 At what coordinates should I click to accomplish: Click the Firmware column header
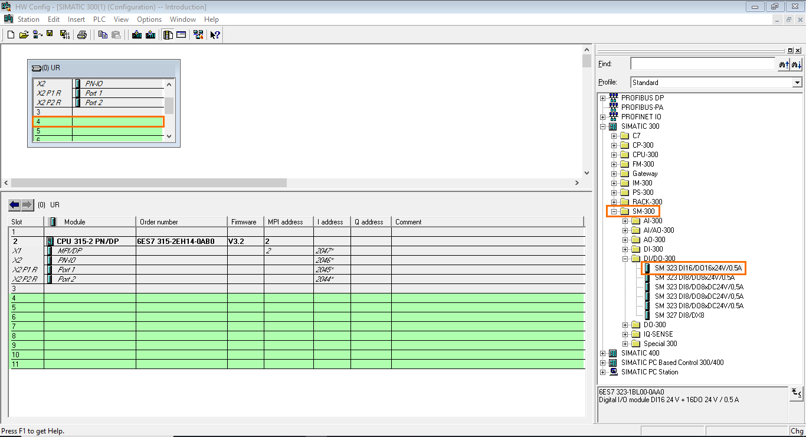(x=245, y=222)
